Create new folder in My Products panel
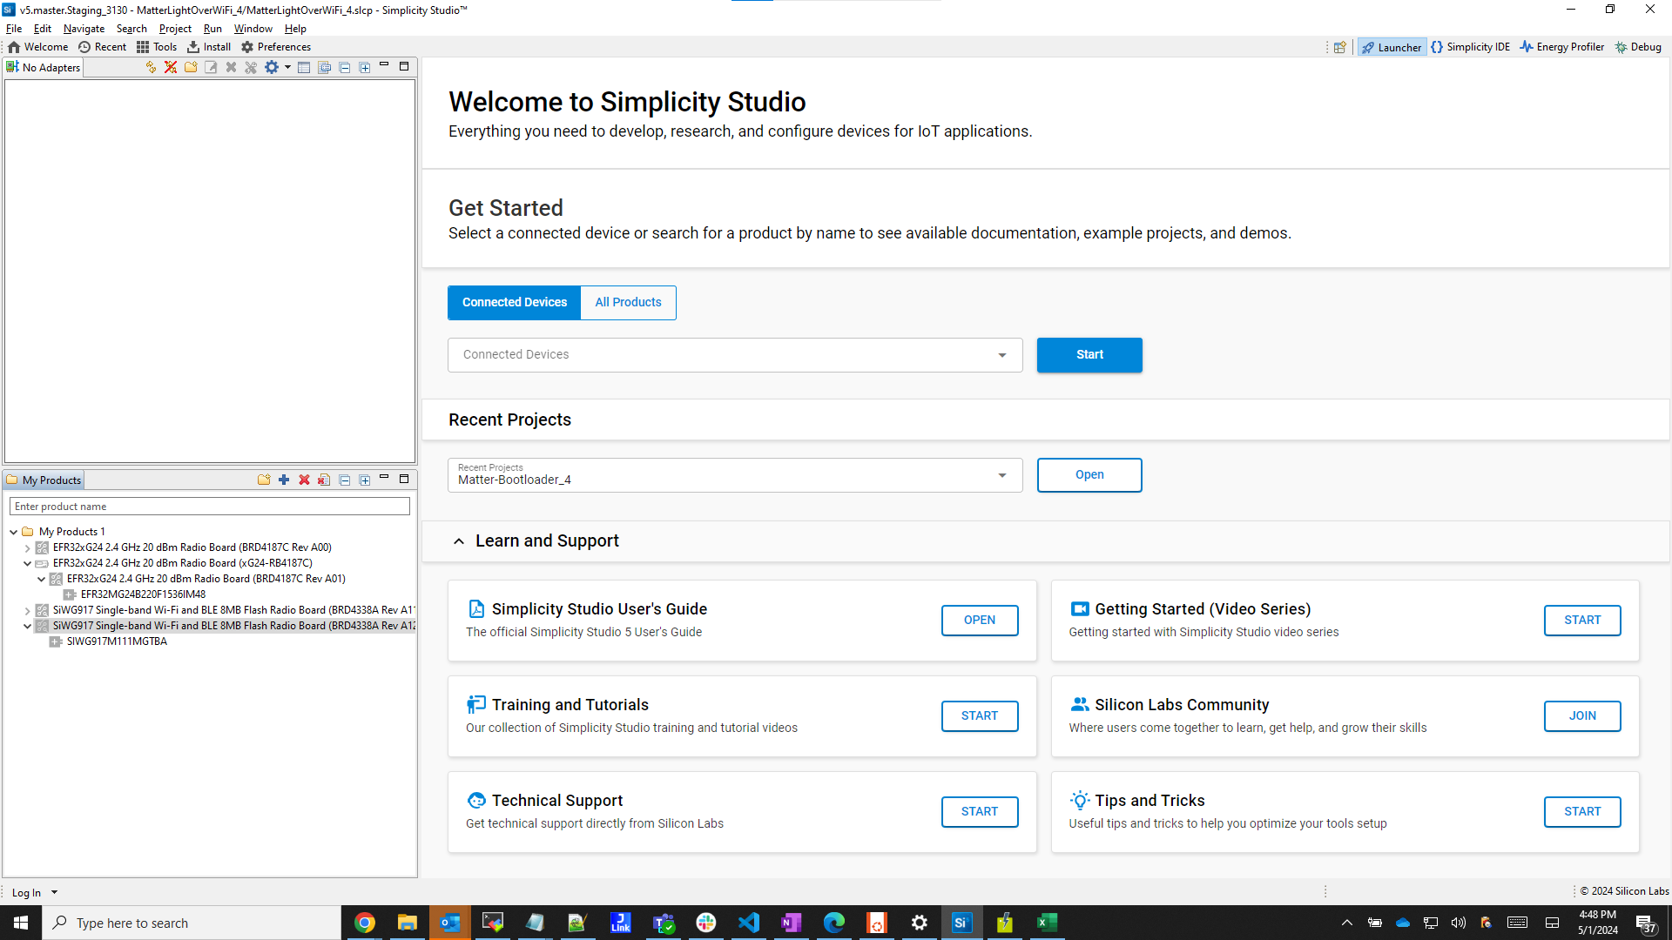 pos(264,480)
